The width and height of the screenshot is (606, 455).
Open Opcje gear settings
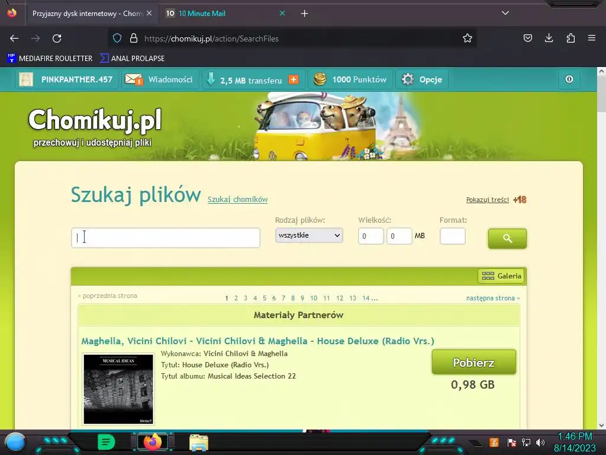pyautogui.click(x=421, y=79)
